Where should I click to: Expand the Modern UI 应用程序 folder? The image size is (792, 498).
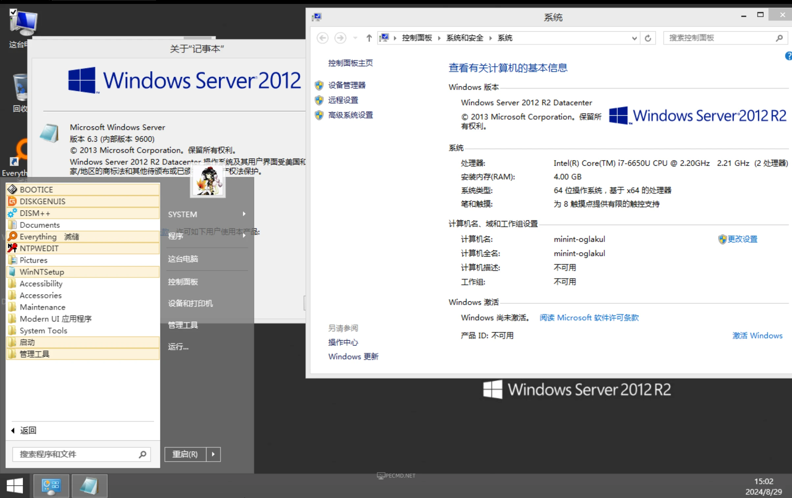click(83, 318)
